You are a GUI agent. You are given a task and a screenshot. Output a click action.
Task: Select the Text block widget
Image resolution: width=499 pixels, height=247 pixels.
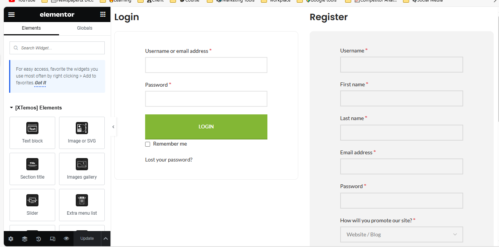tap(32, 133)
